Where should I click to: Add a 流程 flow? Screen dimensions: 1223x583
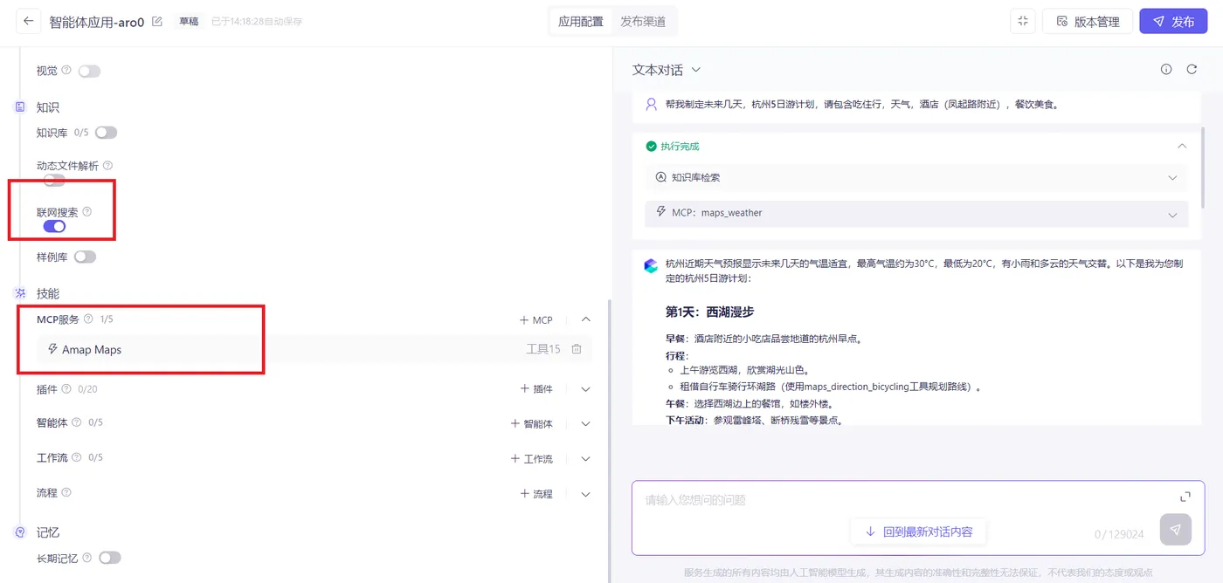click(536, 494)
